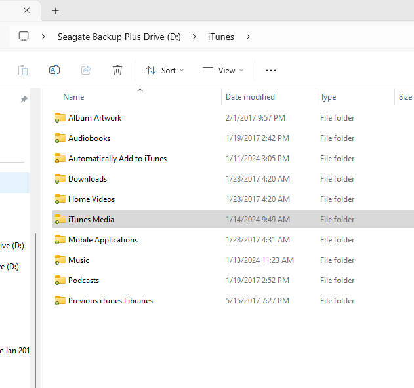Click the Downloads folder icon
This screenshot has height=388, width=414.
(60, 178)
